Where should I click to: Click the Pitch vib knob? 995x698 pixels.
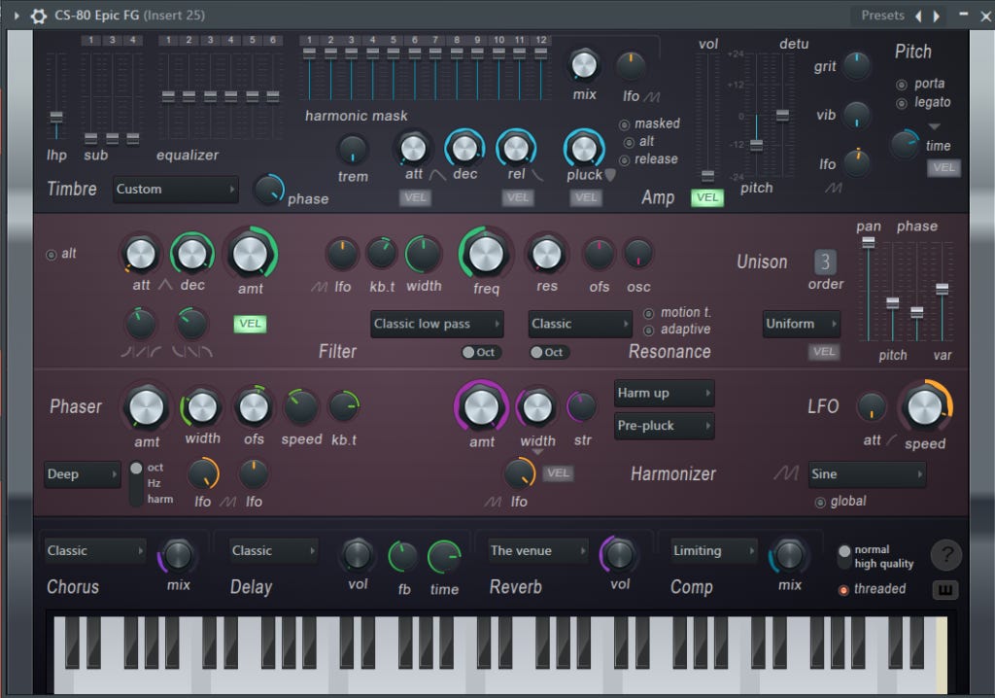tap(856, 115)
